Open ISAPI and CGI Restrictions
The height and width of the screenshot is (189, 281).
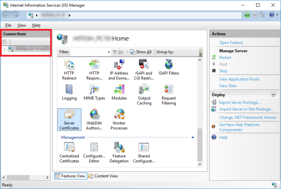144,69
